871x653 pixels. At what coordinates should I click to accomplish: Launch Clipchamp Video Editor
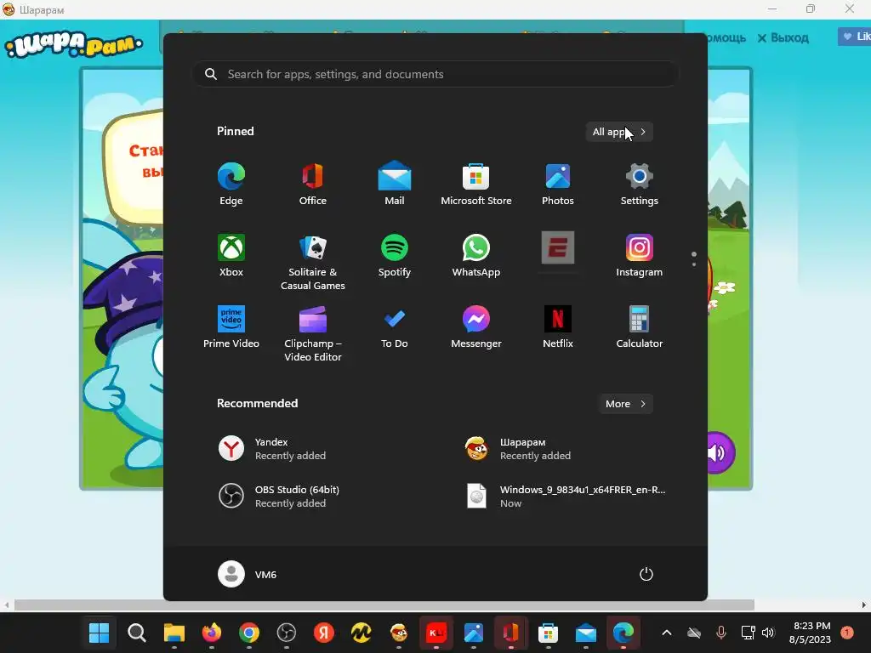[313, 333]
